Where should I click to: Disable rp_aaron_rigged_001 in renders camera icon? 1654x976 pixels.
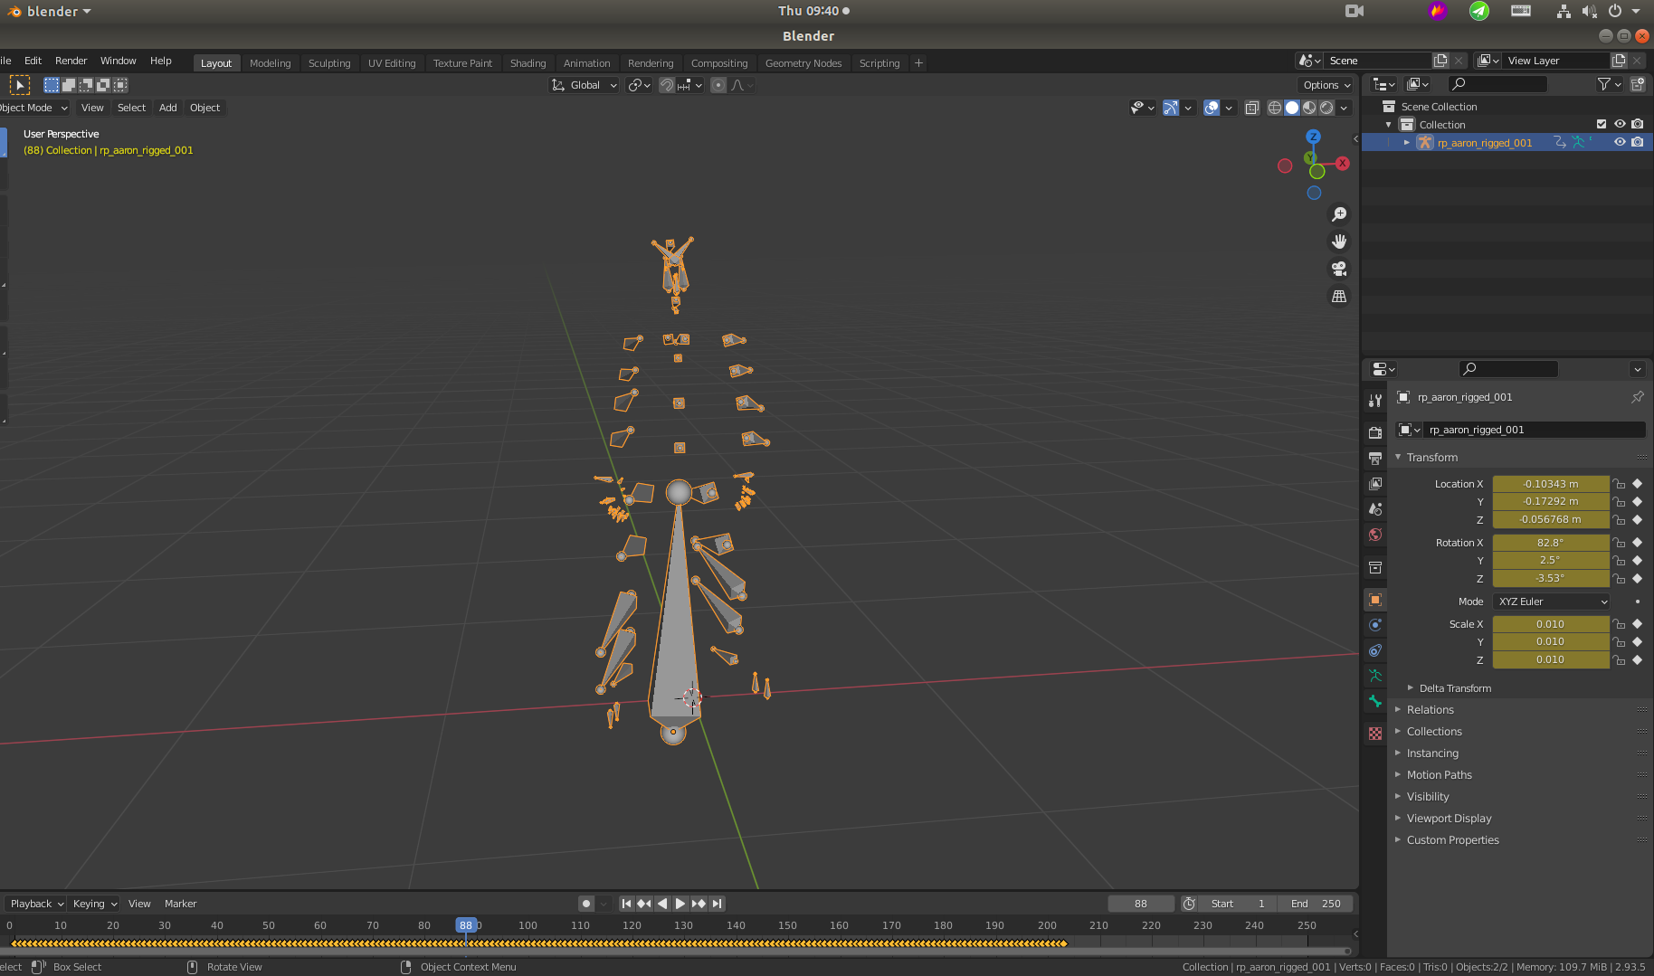coord(1638,142)
